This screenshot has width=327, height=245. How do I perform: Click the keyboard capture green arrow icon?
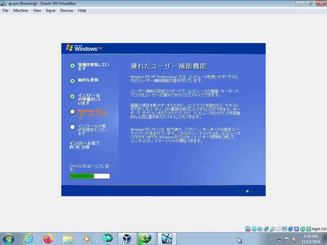click(x=309, y=229)
